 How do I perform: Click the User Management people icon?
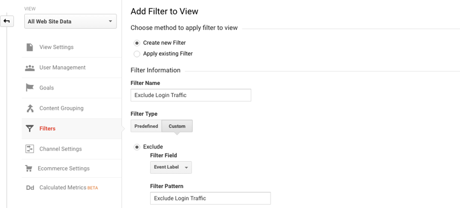[x=30, y=68]
